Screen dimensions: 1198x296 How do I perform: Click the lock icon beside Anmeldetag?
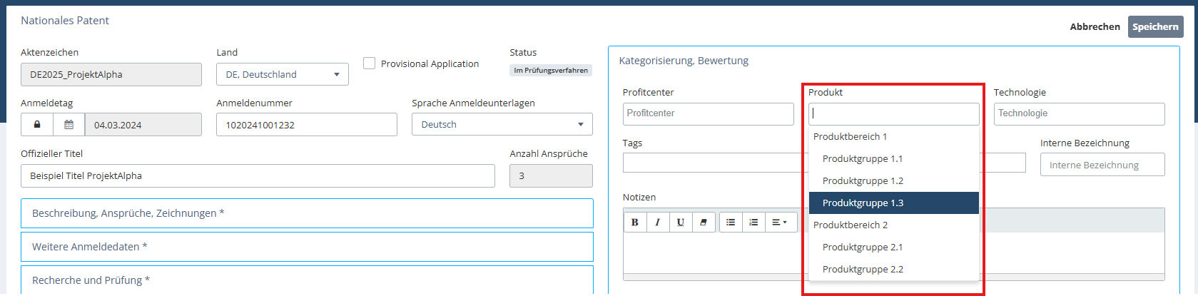(x=37, y=125)
